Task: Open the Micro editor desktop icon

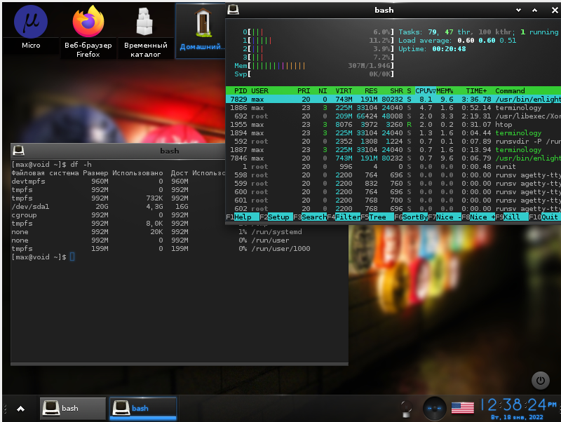Action: click(x=31, y=28)
